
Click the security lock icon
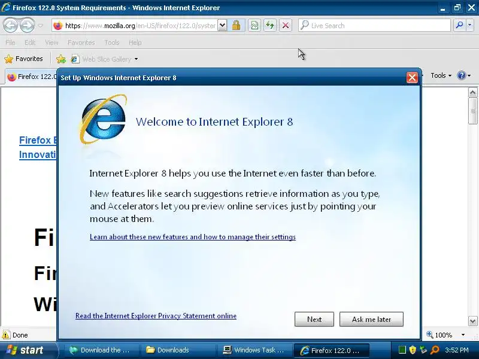point(236,25)
